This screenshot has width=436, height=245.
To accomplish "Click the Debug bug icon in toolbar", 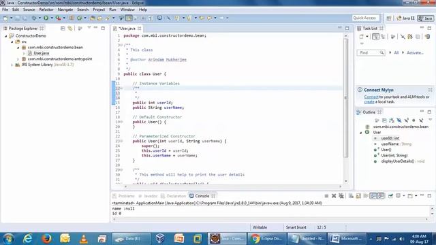I will tap(34, 18).
